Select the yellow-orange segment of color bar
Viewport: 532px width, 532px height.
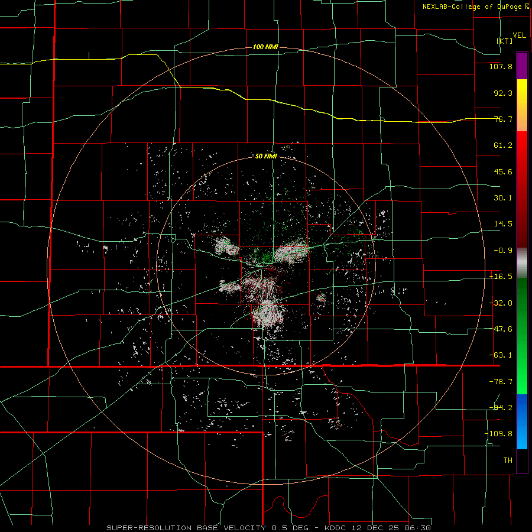pos(522,105)
